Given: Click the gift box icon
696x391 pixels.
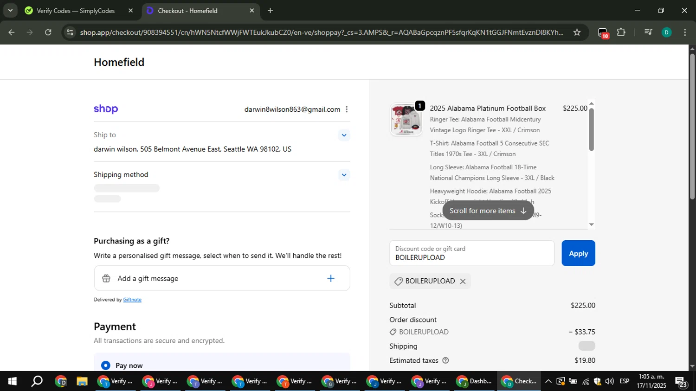Looking at the screenshot, I should tap(106, 278).
